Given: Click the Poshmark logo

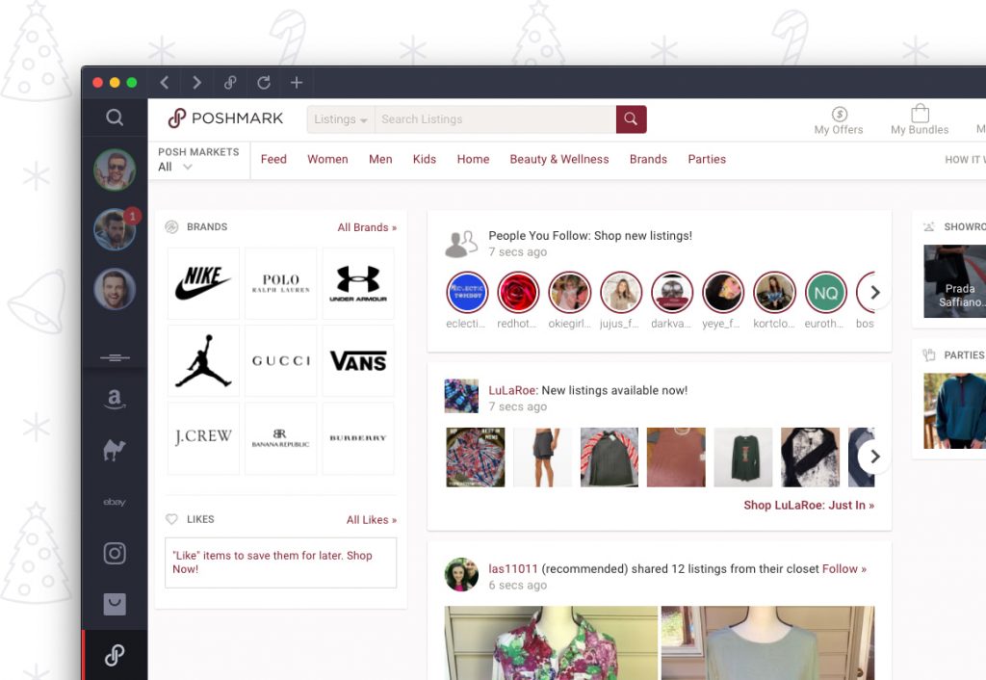Looking at the screenshot, I should pos(225,118).
